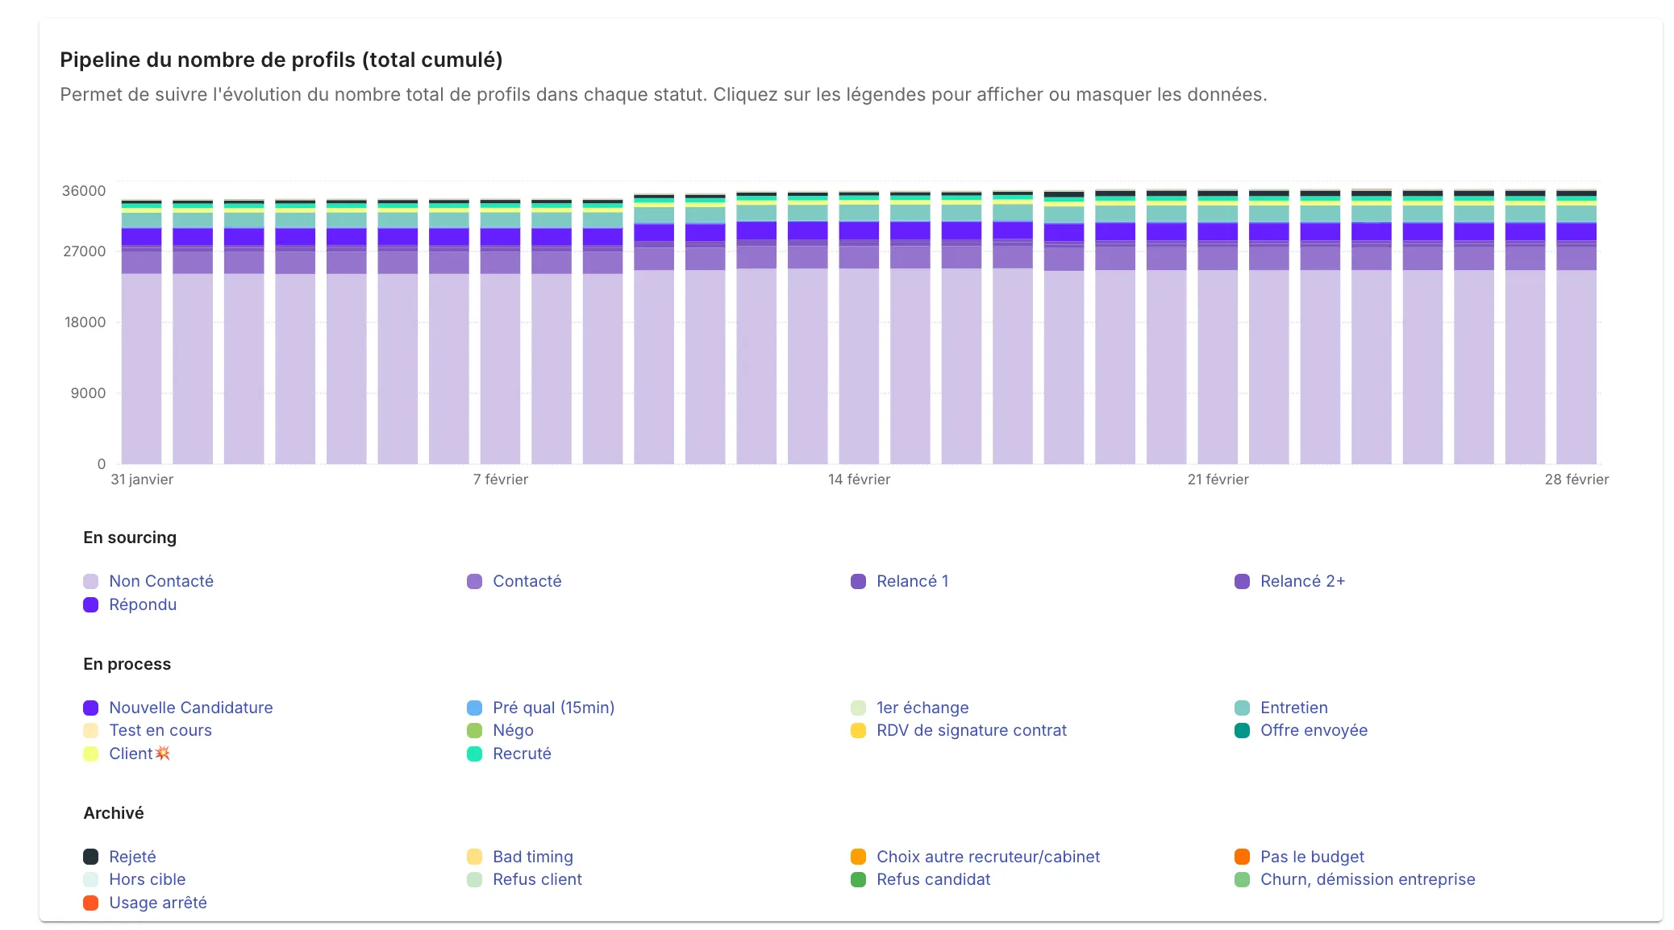Viewport: 1674px width, 930px height.
Task: Click the RDV de signature contrat legend
Action: pyautogui.click(x=971, y=730)
